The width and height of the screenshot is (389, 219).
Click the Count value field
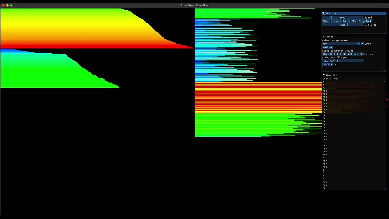point(339,44)
